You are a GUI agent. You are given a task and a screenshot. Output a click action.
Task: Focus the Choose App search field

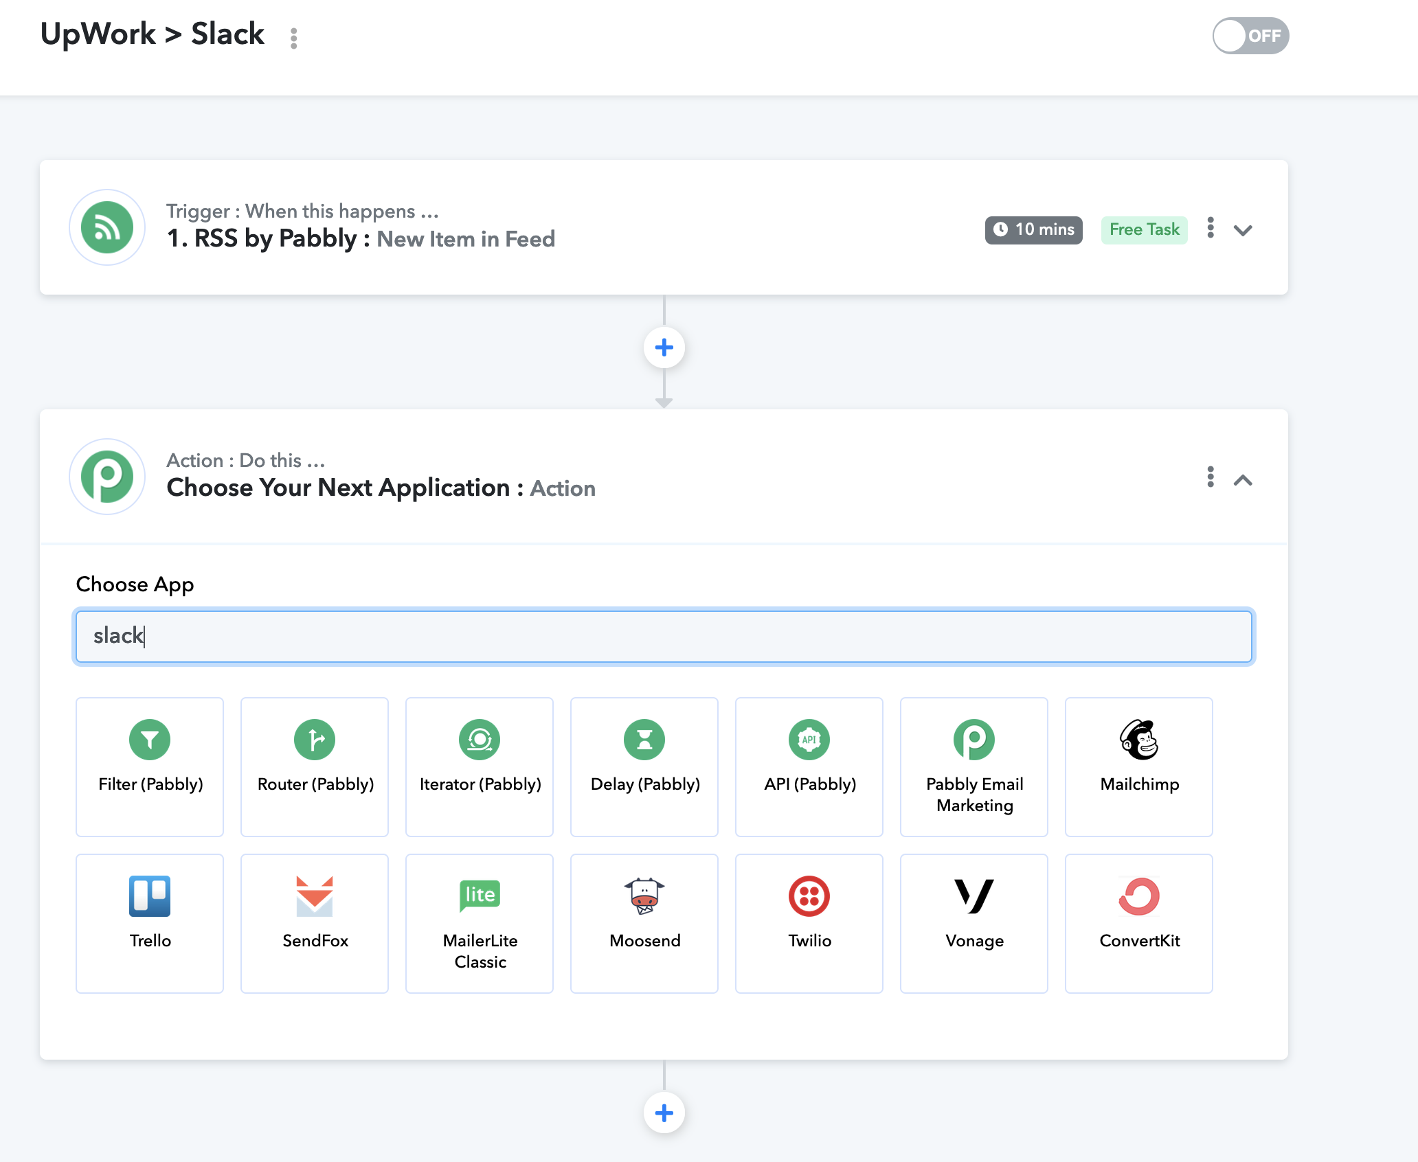(x=664, y=637)
